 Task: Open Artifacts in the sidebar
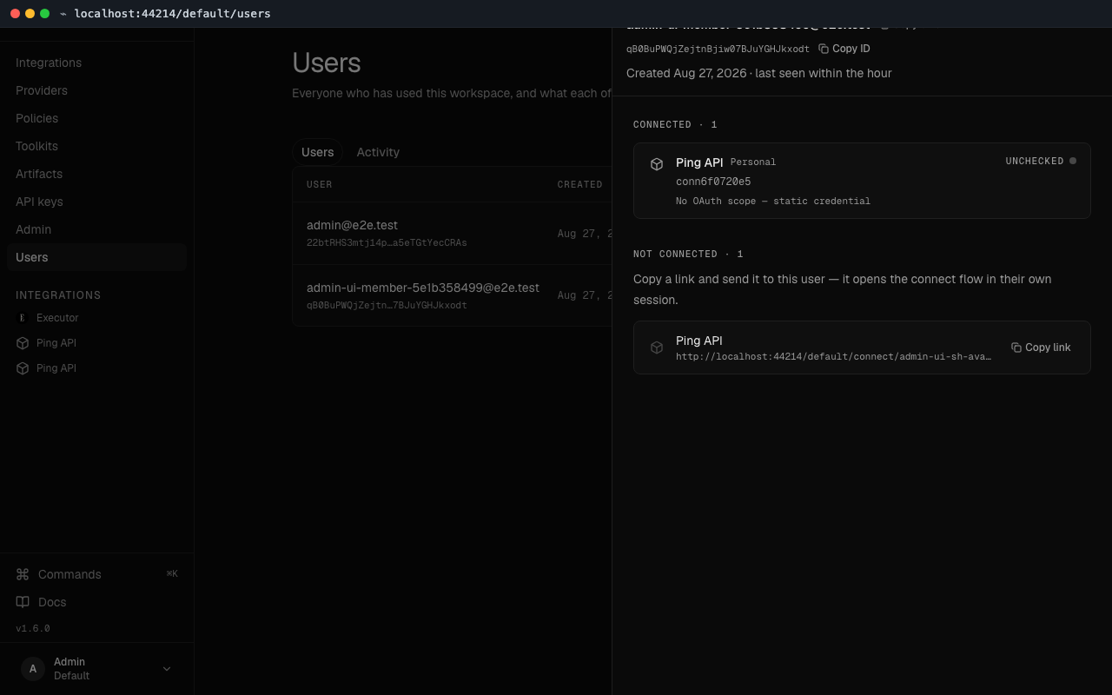coord(96,174)
